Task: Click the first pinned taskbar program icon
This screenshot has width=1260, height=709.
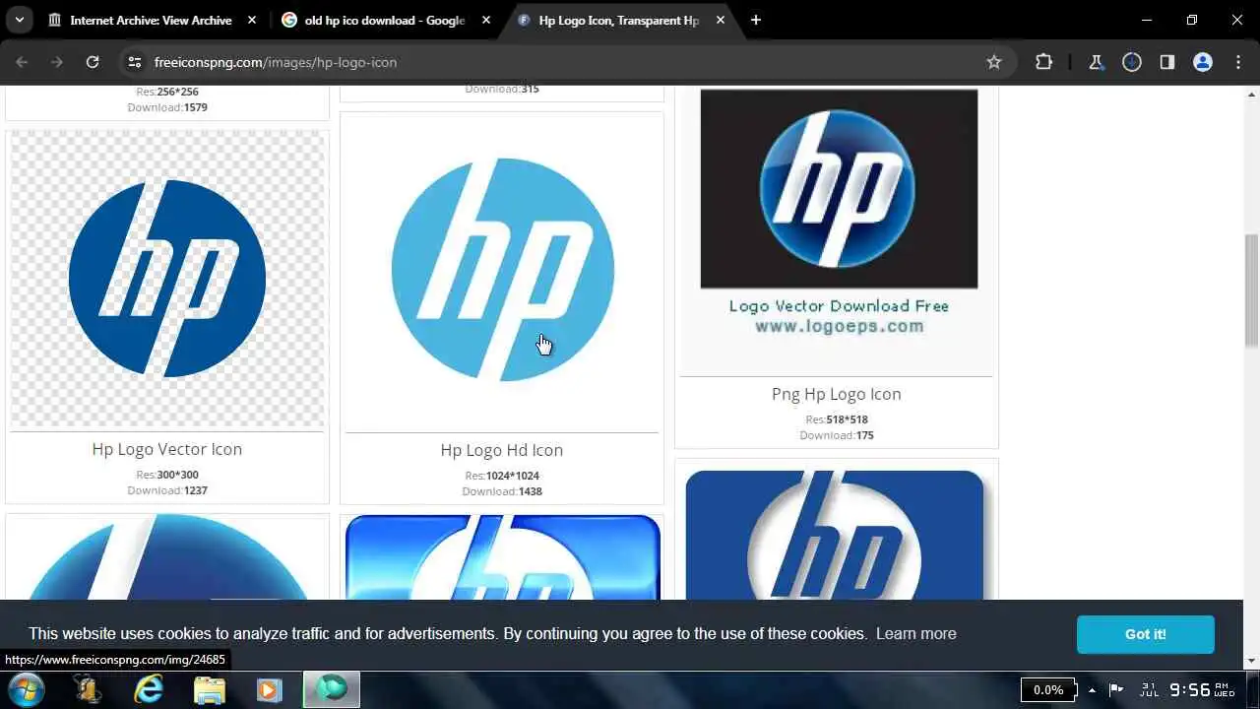Action: tap(88, 689)
